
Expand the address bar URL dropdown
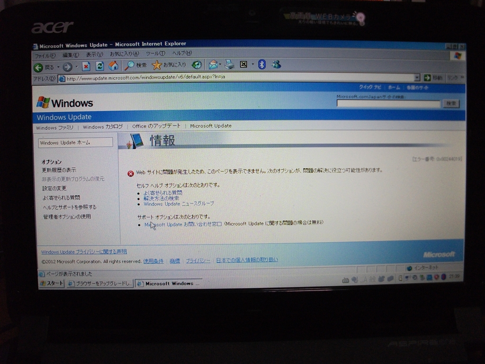(417, 77)
